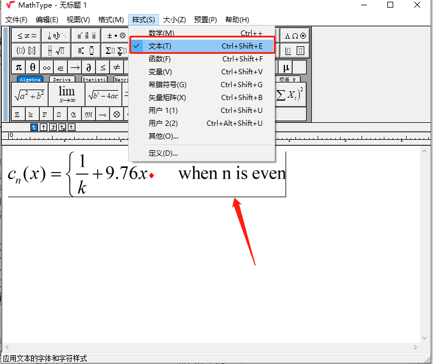Choose the checked 文本(T) style
Image resolution: width=433 pixels, height=364 pixels.
coord(202,46)
